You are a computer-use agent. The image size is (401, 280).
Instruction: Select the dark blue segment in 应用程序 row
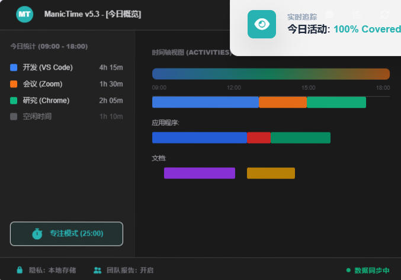coord(200,138)
